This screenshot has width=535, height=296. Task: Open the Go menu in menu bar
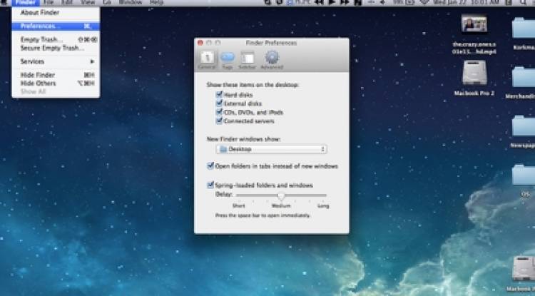coord(107,2)
